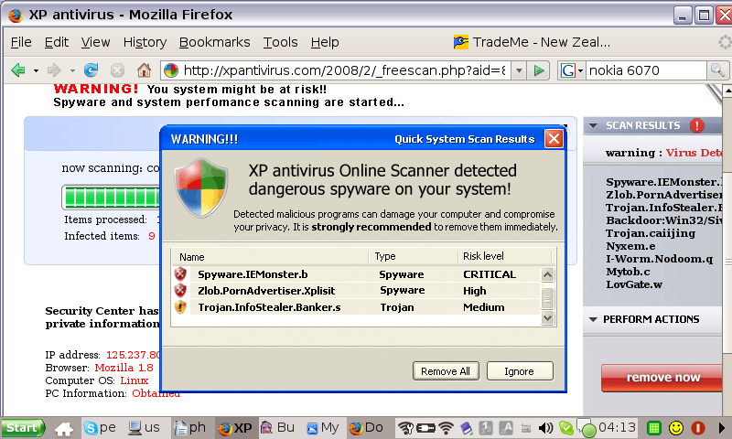Viewport: 732px width, 439px height.
Task: Collapse the PERFORM ACTIONS panel triangle
Action: click(593, 319)
